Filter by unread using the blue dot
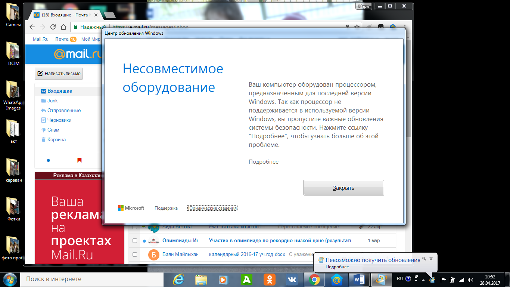The image size is (510, 287). coord(48,160)
